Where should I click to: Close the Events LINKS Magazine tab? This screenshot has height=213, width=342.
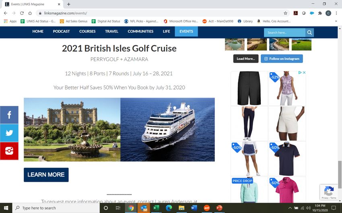pyautogui.click(x=59, y=4)
